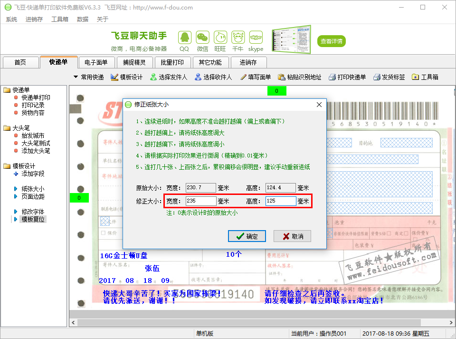This screenshot has width=456, height=339.
Task: Click 选择发件人 toolbar button
Action: pos(169,77)
